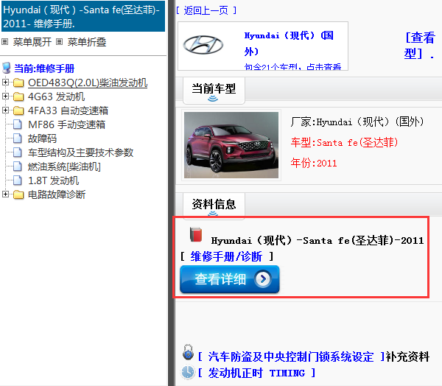Click the 车型:Santa fe(圣达菲) text
The width and height of the screenshot is (442, 386).
pyautogui.click(x=344, y=142)
